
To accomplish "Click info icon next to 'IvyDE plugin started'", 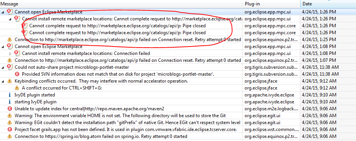I will tap(10, 95).
